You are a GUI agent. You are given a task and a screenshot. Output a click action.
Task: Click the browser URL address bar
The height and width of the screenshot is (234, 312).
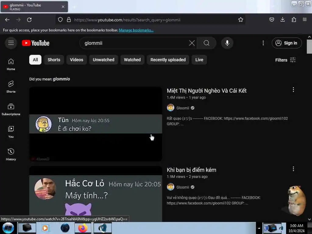point(151,20)
